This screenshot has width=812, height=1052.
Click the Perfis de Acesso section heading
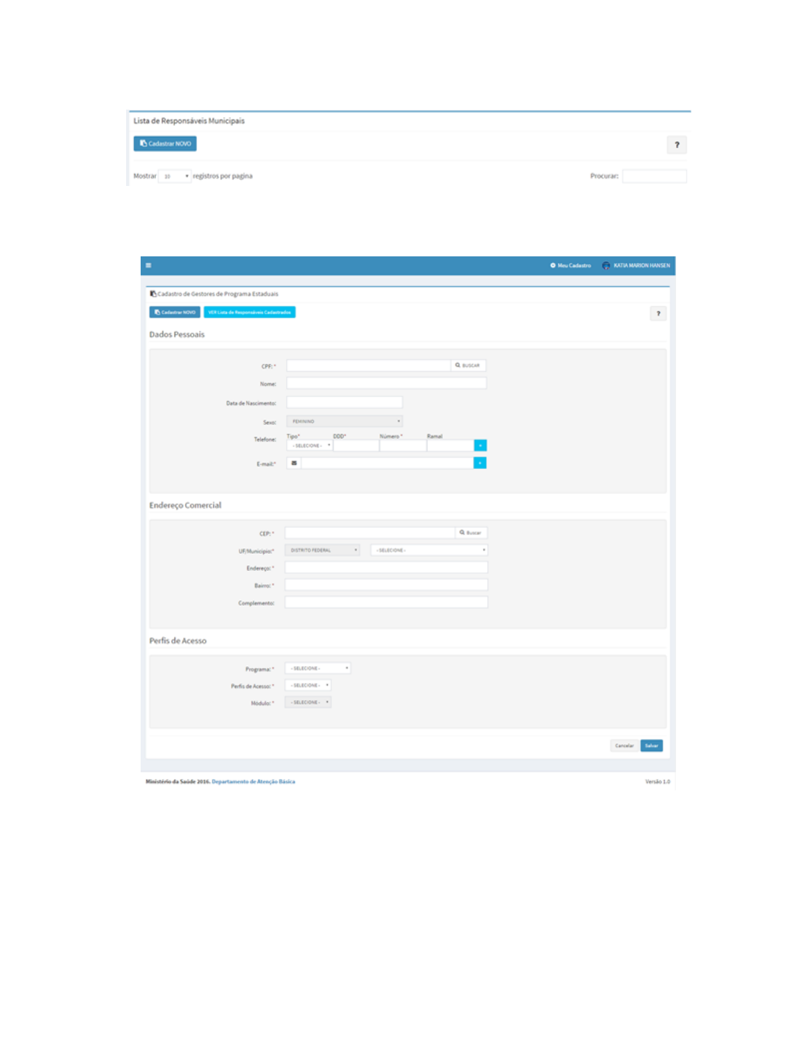(x=178, y=640)
